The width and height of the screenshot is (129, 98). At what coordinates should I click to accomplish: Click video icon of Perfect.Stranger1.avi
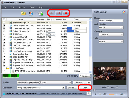coord(11,23)
